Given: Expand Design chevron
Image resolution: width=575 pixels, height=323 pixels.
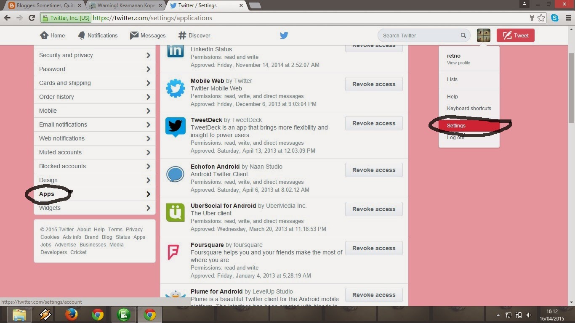Looking at the screenshot, I should click(x=148, y=180).
